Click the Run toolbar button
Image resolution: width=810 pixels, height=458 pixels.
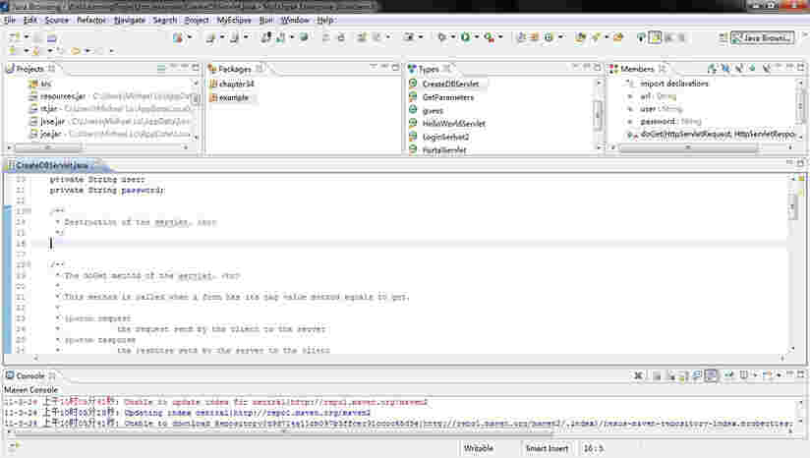pos(464,37)
